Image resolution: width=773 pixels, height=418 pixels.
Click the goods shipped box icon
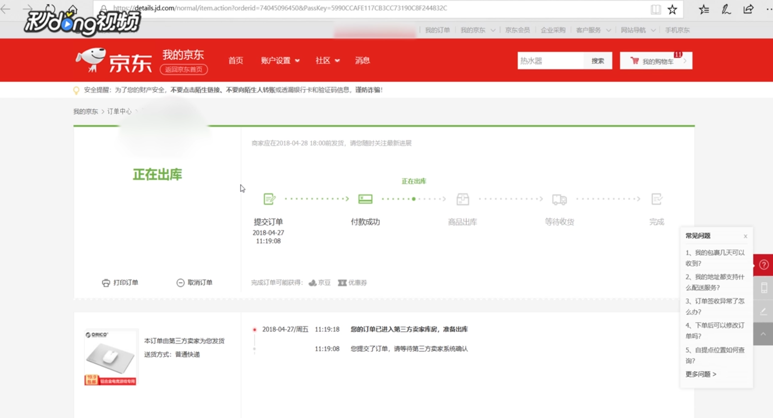click(x=463, y=199)
